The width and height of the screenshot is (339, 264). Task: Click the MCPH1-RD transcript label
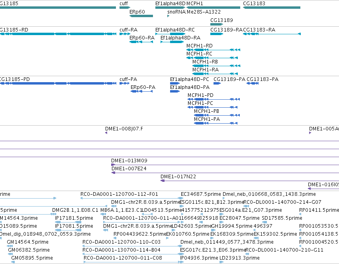point(199,46)
